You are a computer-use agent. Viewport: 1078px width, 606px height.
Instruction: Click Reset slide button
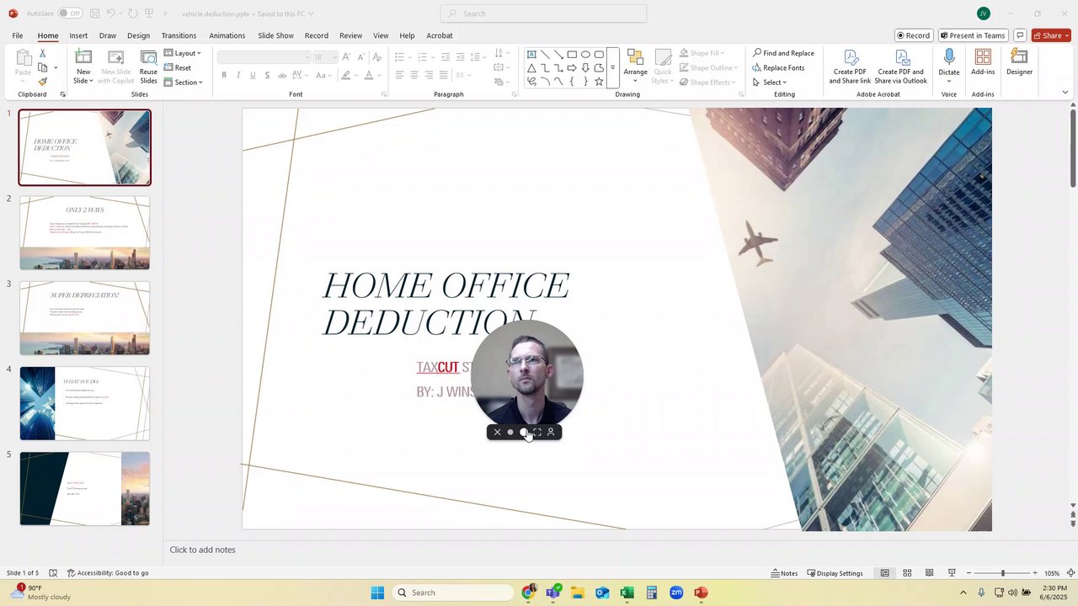click(x=178, y=67)
